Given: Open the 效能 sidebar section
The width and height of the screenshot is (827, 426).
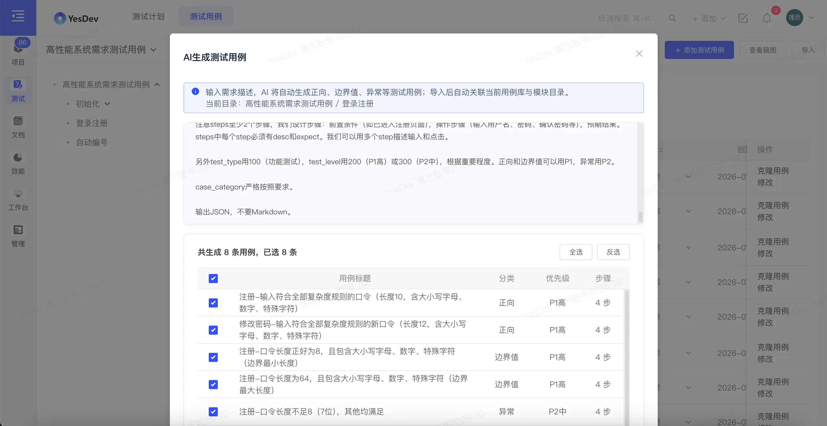Looking at the screenshot, I should (x=18, y=163).
